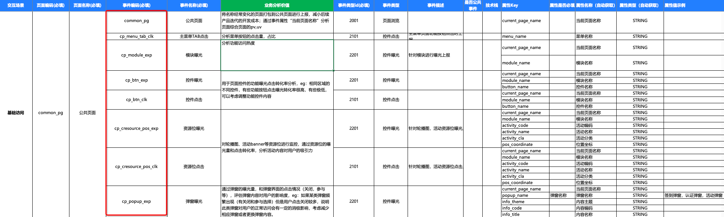
Task: Select the 事件类型id(必填) header cell
Action: pyautogui.click(x=354, y=5)
